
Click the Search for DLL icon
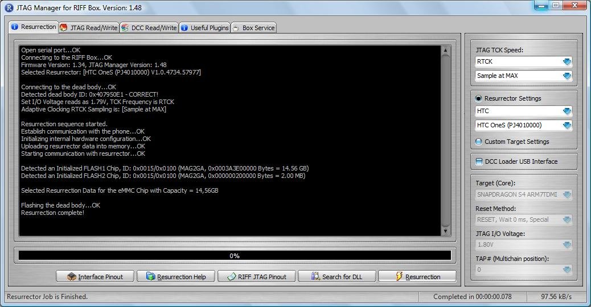pos(315,276)
